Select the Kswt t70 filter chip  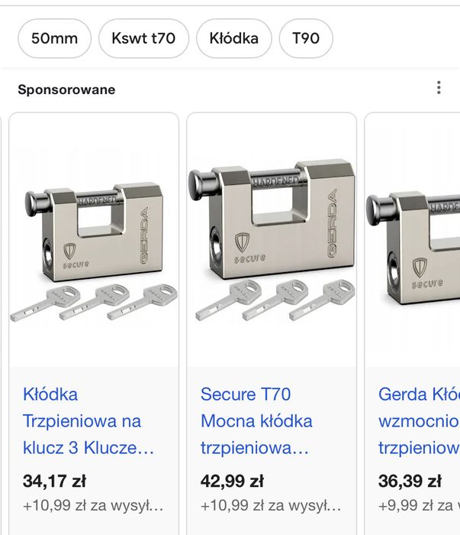click(143, 38)
